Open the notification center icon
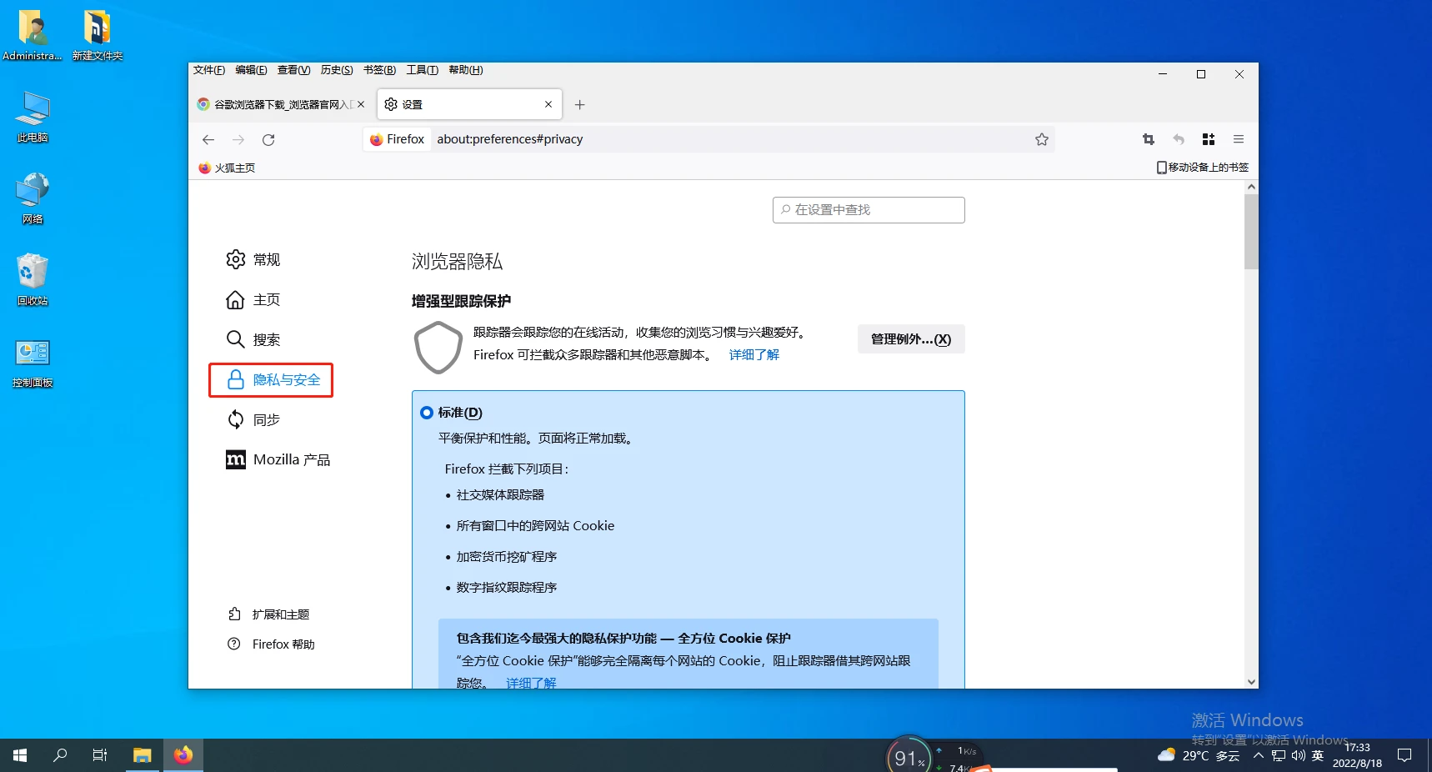Image resolution: width=1432 pixels, height=772 pixels. pos(1404,755)
